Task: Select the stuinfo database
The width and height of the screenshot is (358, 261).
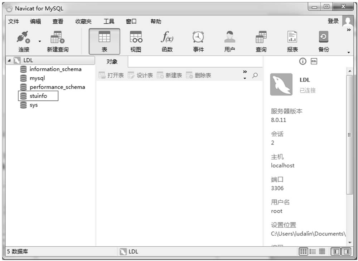Action: click(x=38, y=96)
